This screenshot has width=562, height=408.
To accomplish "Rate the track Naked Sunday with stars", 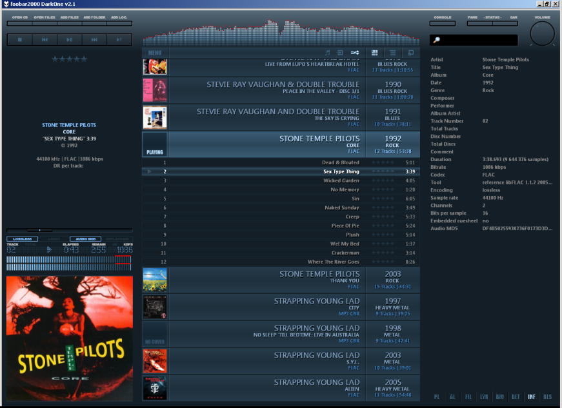I will (x=383, y=208).
